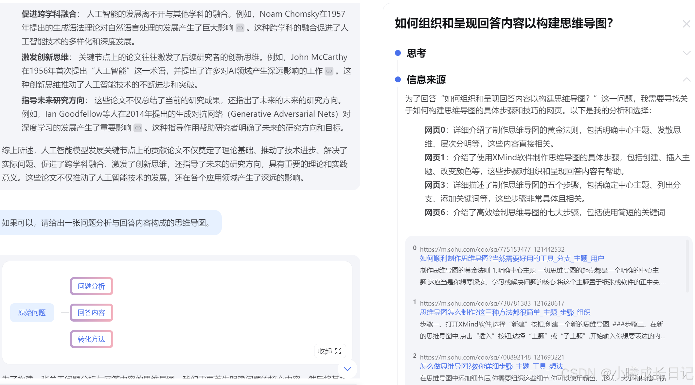Screen dimensions: 695x385
Task: Select the 回答内容 mind map node
Action: click(x=91, y=313)
